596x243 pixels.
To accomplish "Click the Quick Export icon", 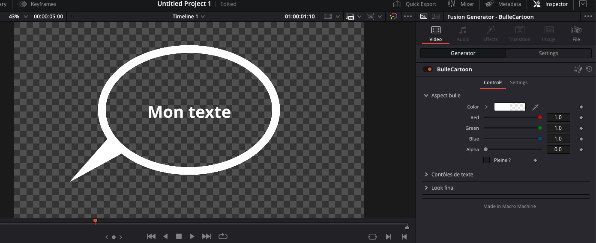I will pyautogui.click(x=397, y=4).
